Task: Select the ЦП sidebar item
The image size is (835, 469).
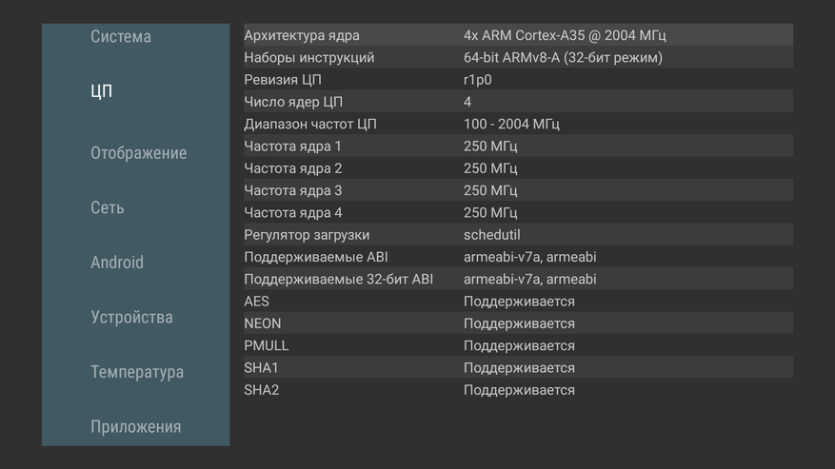Action: (102, 91)
